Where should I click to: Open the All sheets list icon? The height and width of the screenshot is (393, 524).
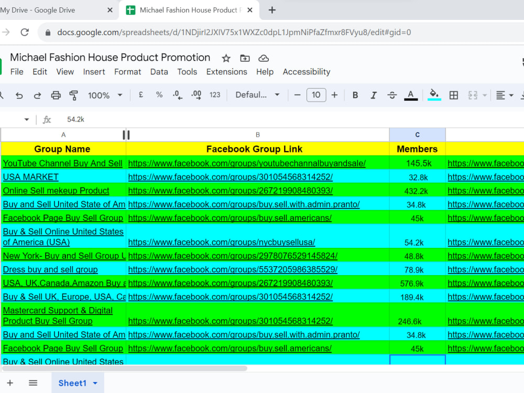33,383
